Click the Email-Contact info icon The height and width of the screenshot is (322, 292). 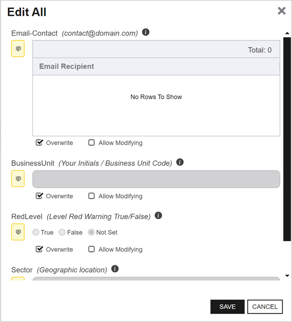146,32
